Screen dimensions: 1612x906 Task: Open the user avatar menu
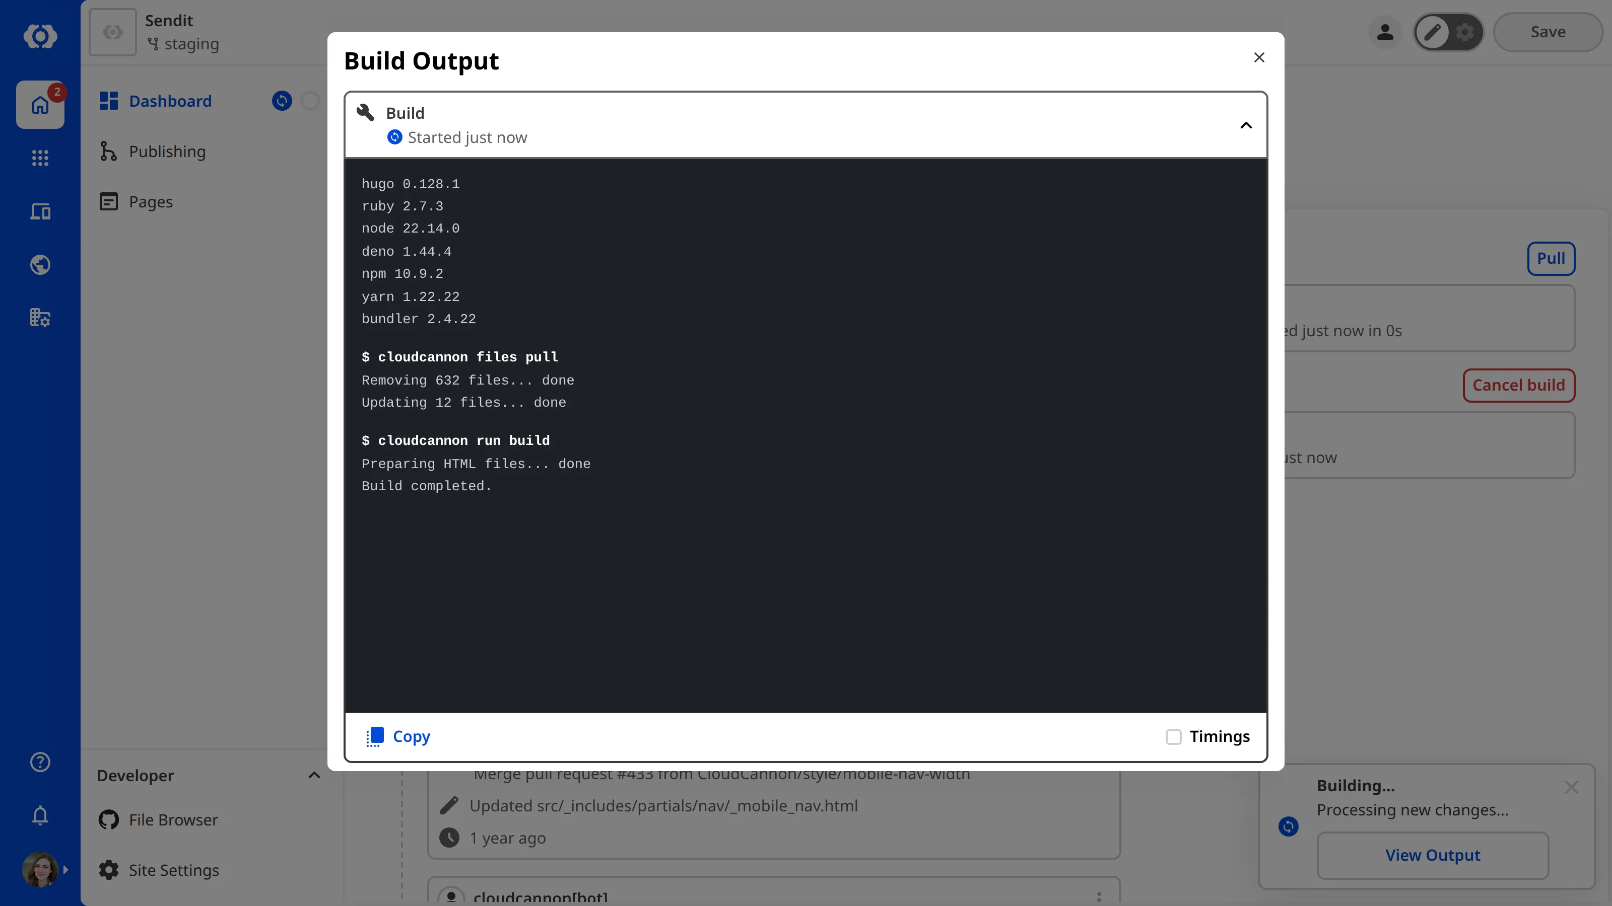tap(41, 869)
